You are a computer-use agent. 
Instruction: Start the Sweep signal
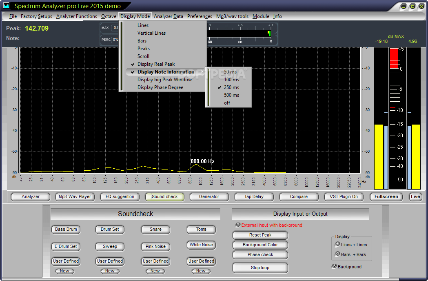coord(110,246)
